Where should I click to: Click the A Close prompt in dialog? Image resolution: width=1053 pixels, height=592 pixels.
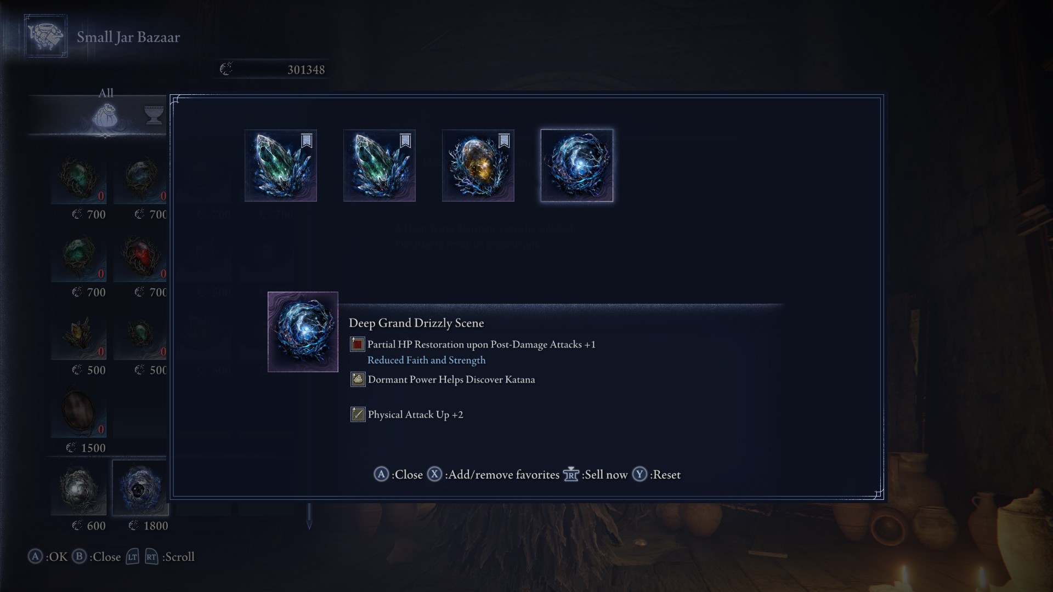398,475
